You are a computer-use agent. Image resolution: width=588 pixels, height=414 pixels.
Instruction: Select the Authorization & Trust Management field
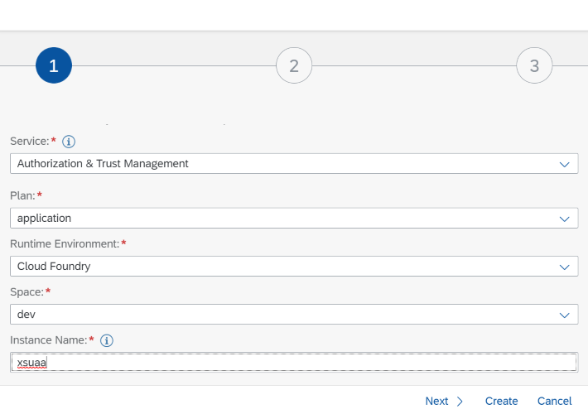coord(294,163)
